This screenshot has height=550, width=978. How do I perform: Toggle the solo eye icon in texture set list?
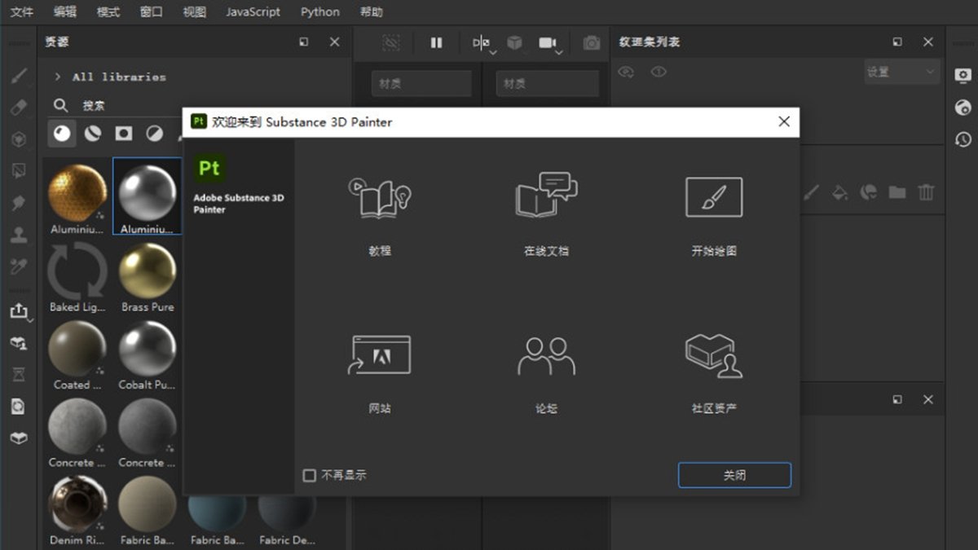(x=659, y=72)
